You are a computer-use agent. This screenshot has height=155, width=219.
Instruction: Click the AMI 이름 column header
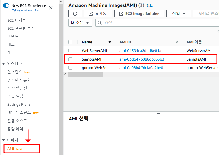[194, 42]
